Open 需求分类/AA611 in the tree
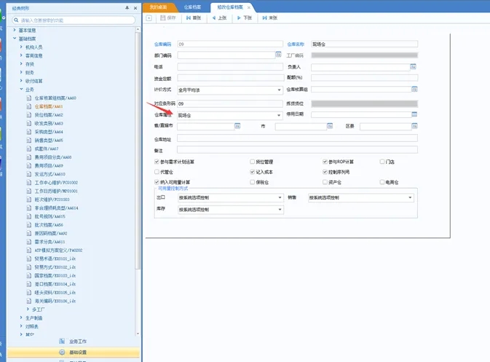This screenshot has height=362, width=490. [50, 242]
